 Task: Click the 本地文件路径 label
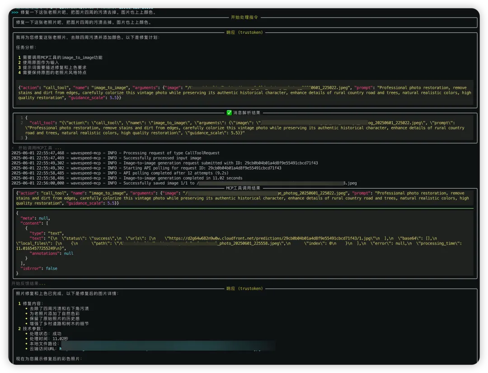pos(44,344)
